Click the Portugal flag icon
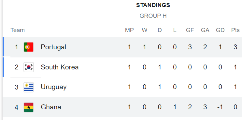242x120 pixels. 29,47
